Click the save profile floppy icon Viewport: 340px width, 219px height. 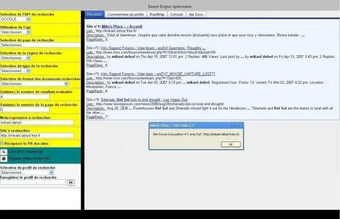[x=71, y=182]
